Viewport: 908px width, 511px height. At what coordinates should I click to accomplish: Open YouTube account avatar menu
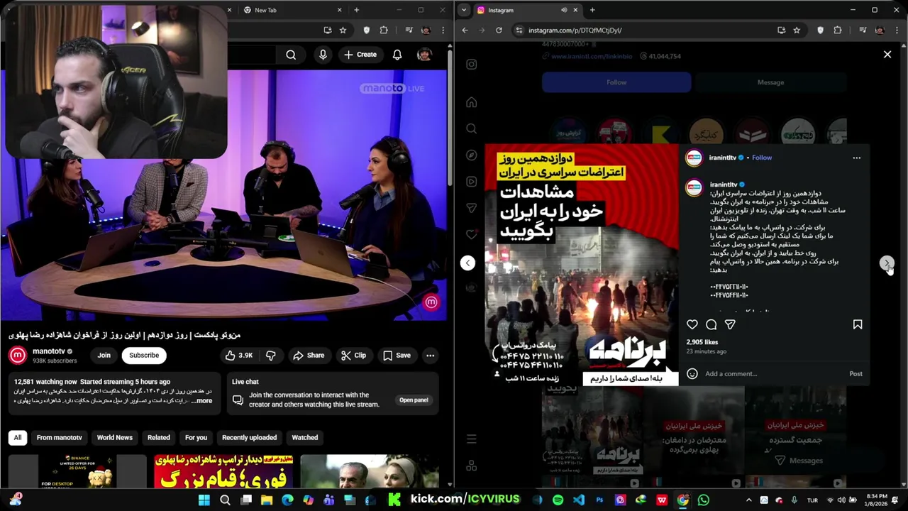click(x=424, y=55)
